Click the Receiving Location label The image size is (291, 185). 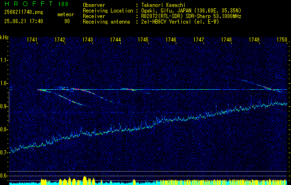[x=108, y=11]
